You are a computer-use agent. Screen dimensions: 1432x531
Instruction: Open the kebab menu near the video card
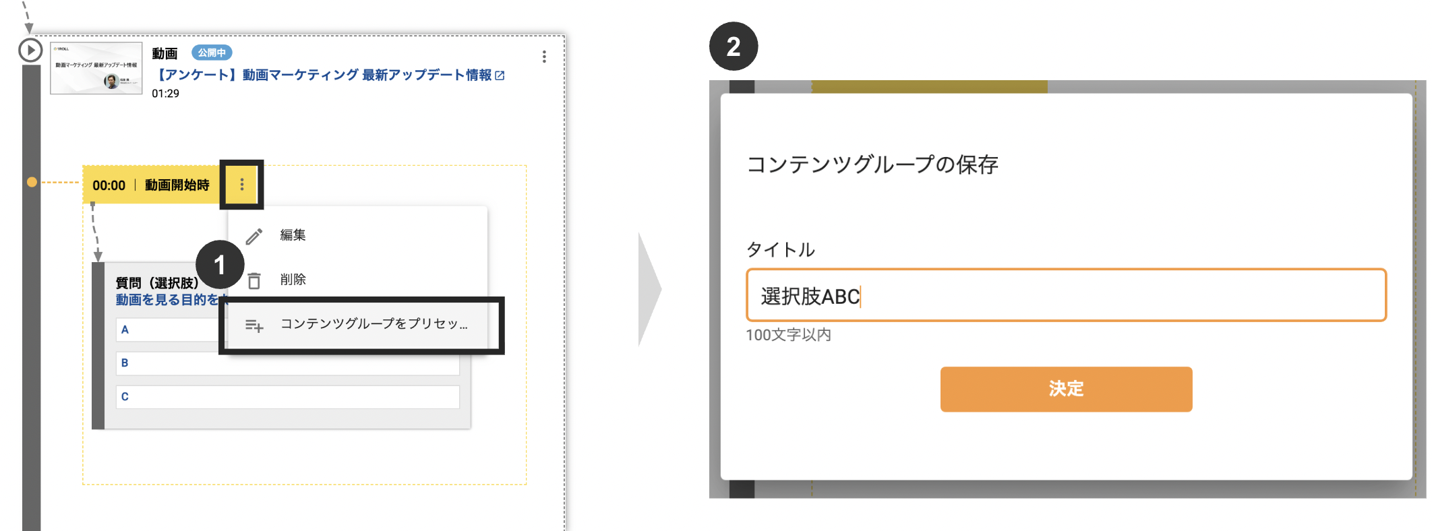coord(544,57)
